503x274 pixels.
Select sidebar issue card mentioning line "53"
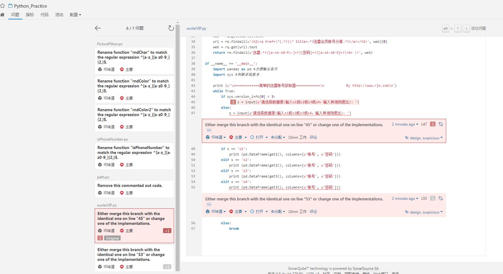click(x=134, y=258)
